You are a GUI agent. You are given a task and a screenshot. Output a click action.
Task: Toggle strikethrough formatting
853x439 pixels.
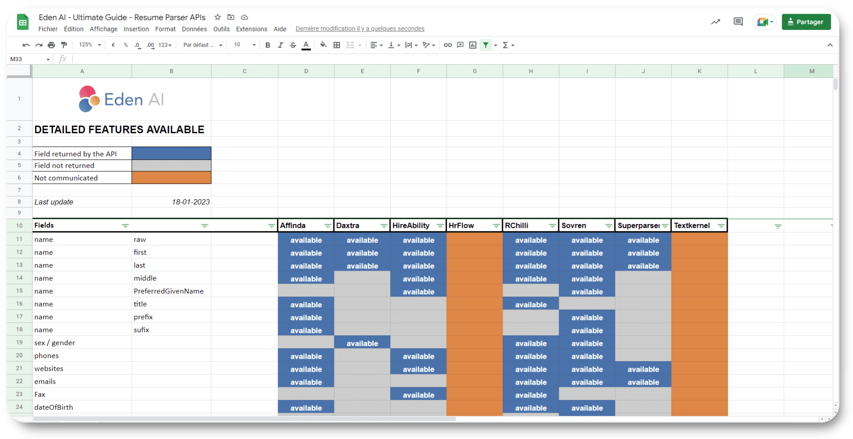[x=293, y=45]
